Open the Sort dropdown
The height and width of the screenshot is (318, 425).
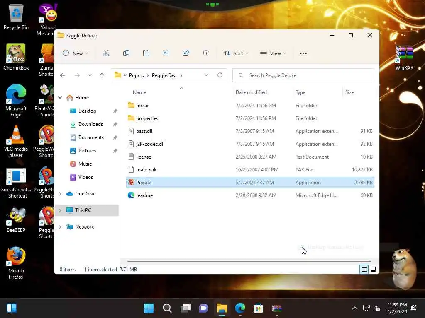236,53
